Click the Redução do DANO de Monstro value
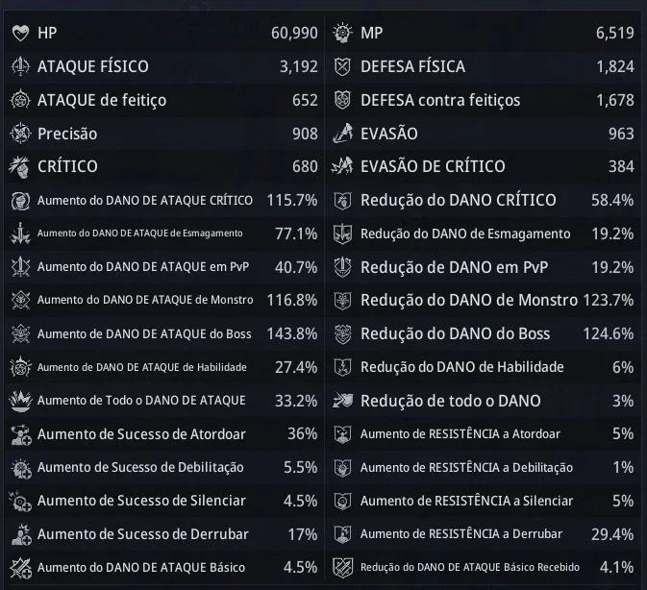Viewport: 647px width, 590px height. click(609, 300)
